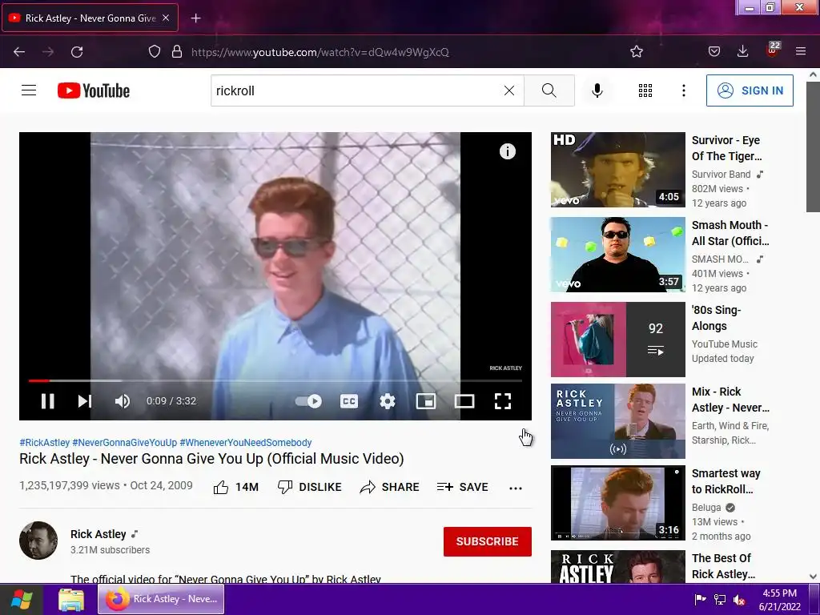Open the #WheneverYouNeedSomebody hashtag

pyautogui.click(x=246, y=442)
